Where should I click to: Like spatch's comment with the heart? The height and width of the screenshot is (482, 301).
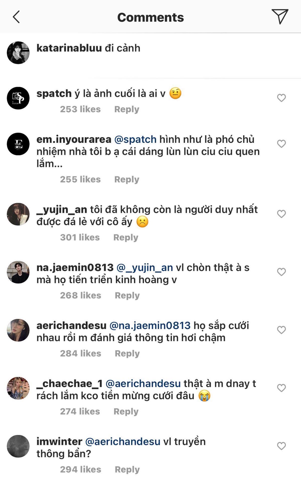pos(281,98)
